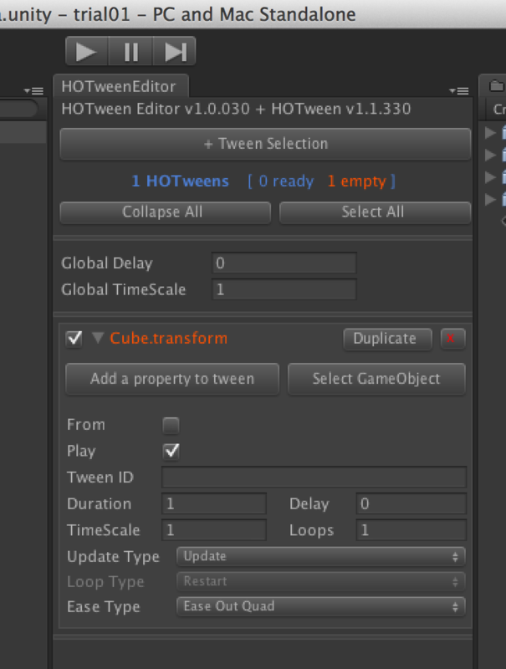506x669 pixels.
Task: Expand the first item in the Project panel
Action: click(491, 133)
